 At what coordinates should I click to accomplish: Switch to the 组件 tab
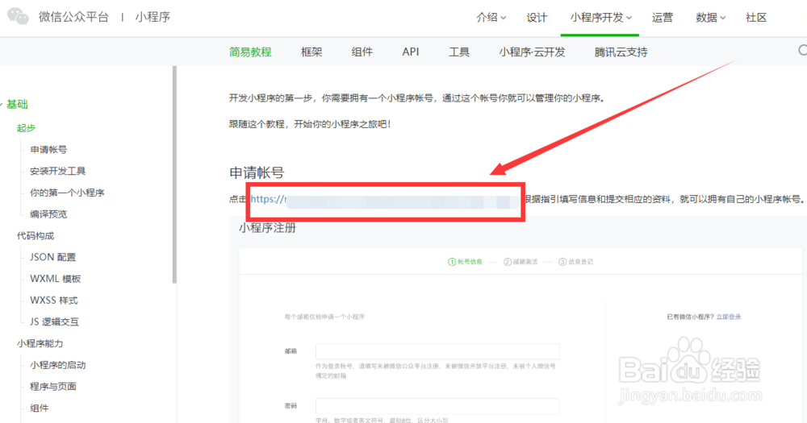(x=362, y=52)
